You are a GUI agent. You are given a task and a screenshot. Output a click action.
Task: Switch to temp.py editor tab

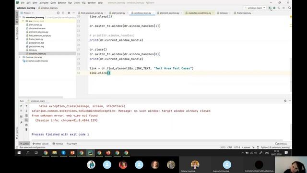click(224, 13)
